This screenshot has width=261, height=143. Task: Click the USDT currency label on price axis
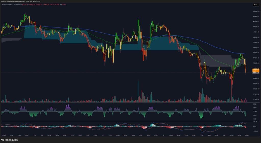point(255,5)
